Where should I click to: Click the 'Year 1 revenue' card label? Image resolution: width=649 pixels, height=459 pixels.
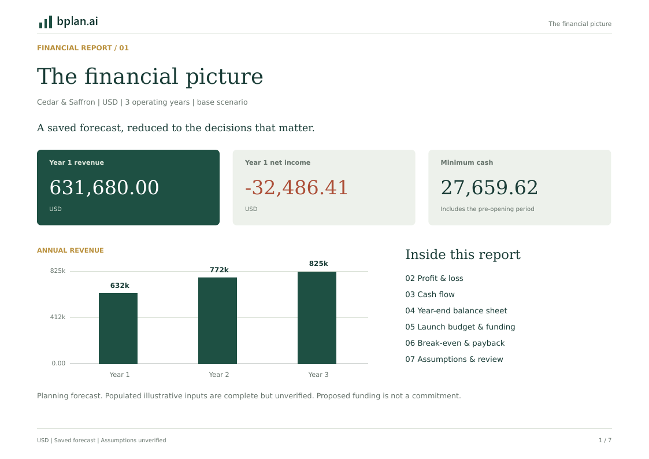[76, 162]
